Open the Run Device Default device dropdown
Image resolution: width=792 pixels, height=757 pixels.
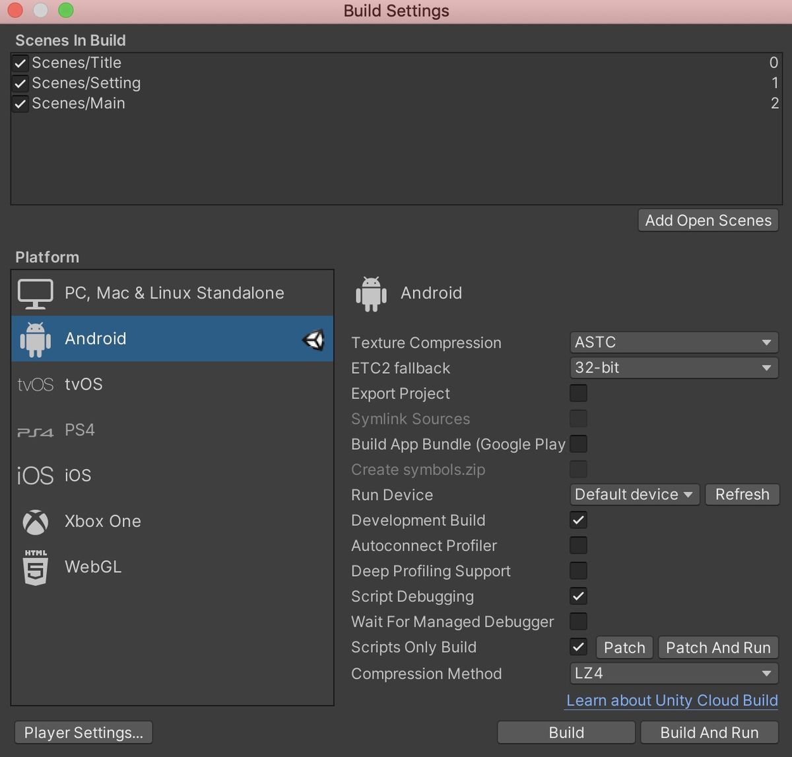634,494
